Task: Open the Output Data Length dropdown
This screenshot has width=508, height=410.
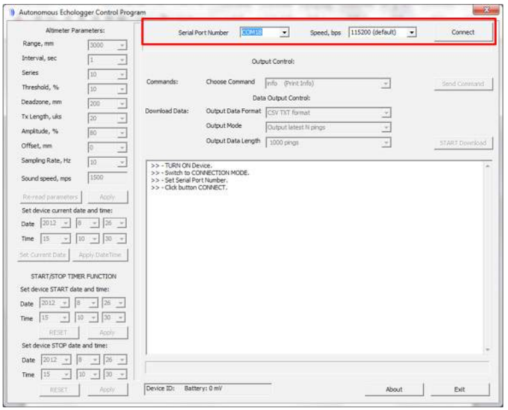Action: [385, 142]
